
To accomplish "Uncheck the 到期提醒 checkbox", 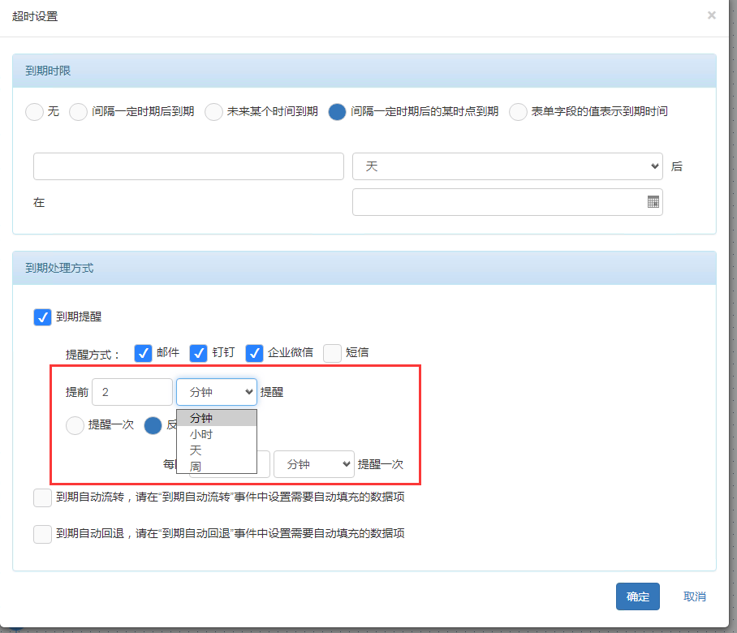I will [42, 317].
